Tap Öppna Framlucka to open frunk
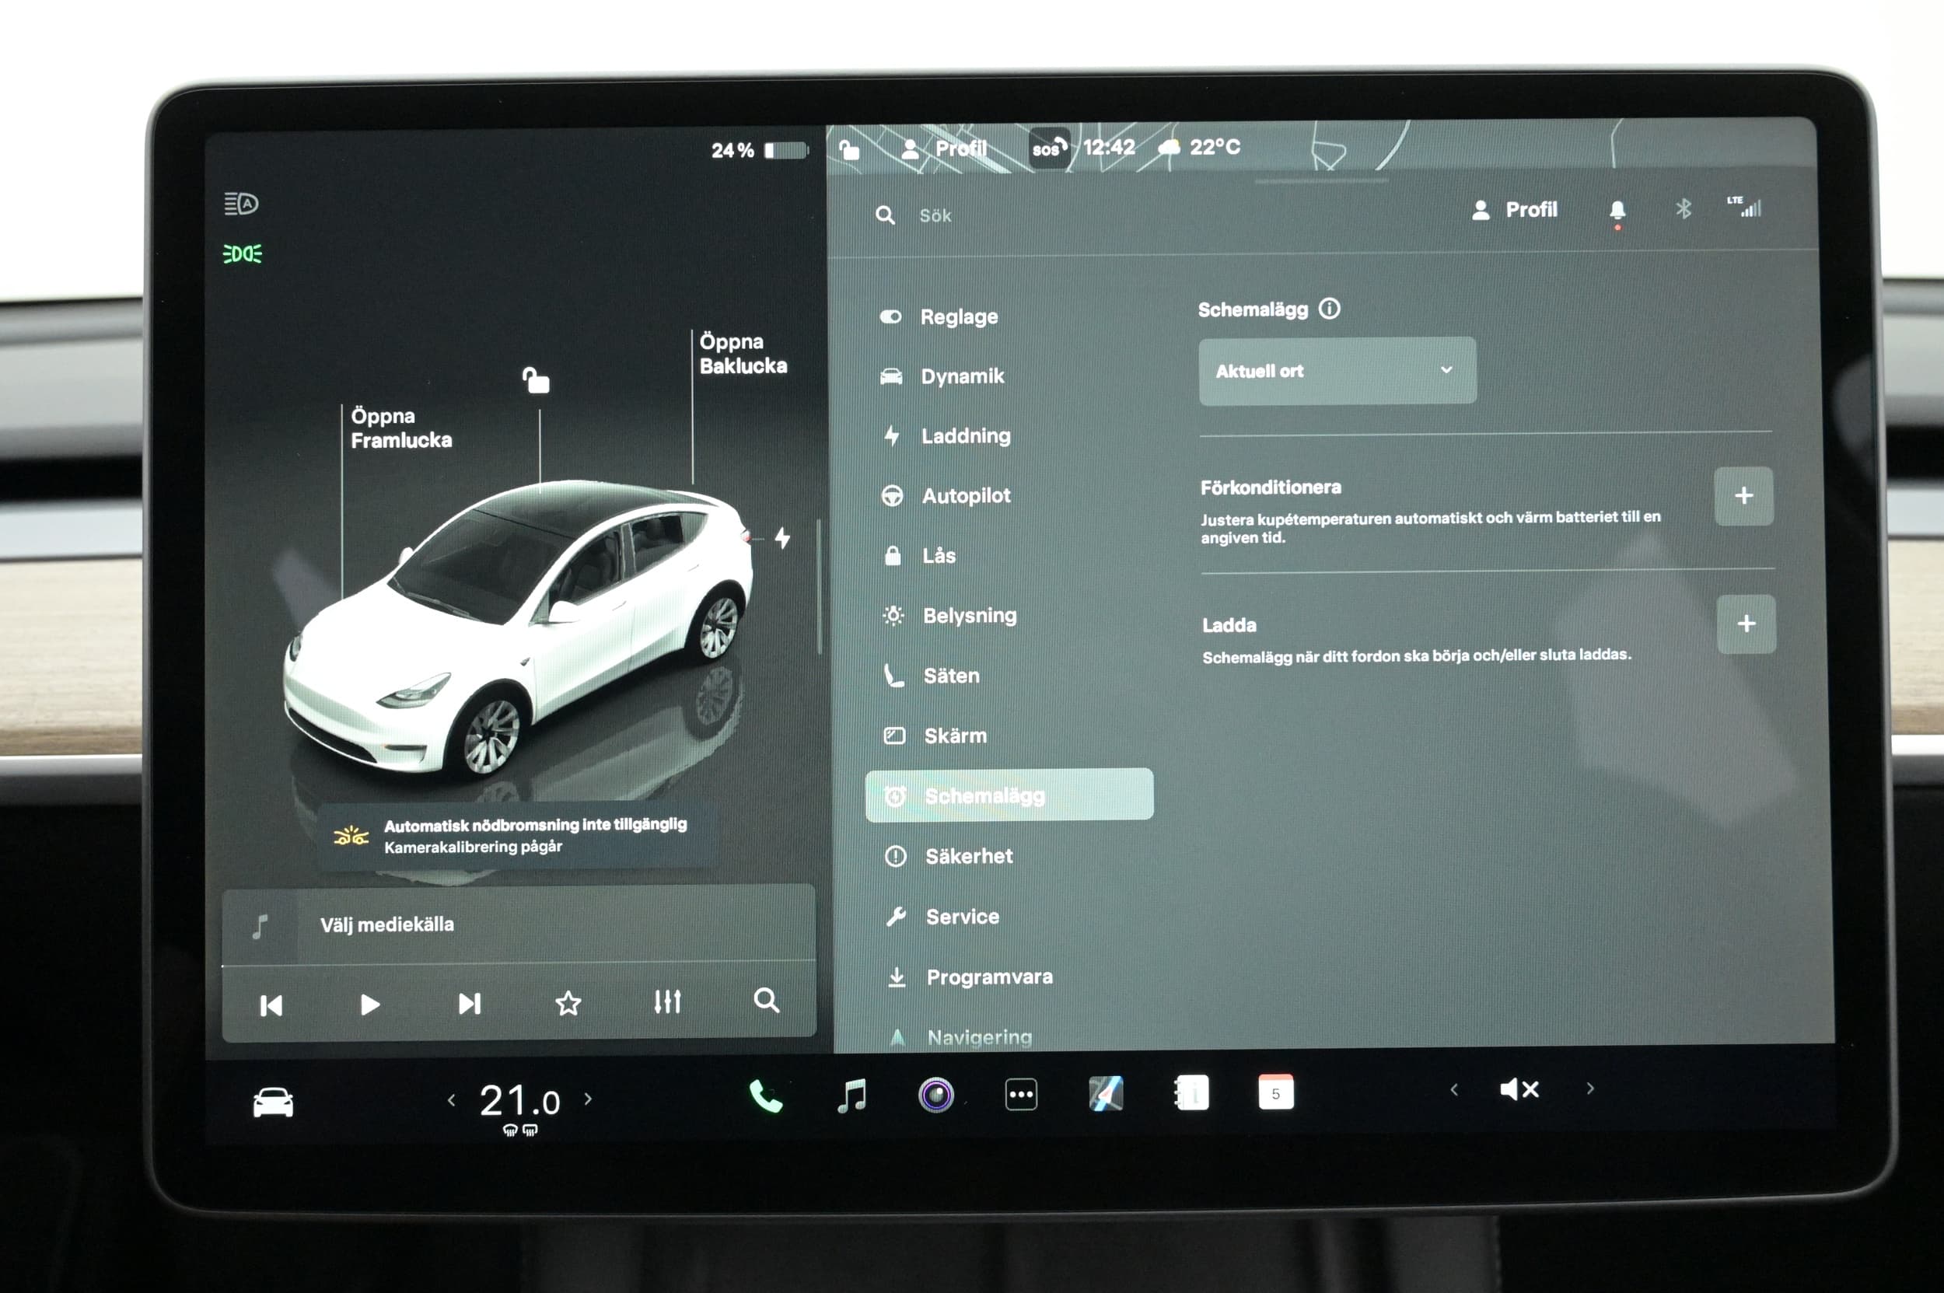The image size is (1944, 1293). coord(400,428)
